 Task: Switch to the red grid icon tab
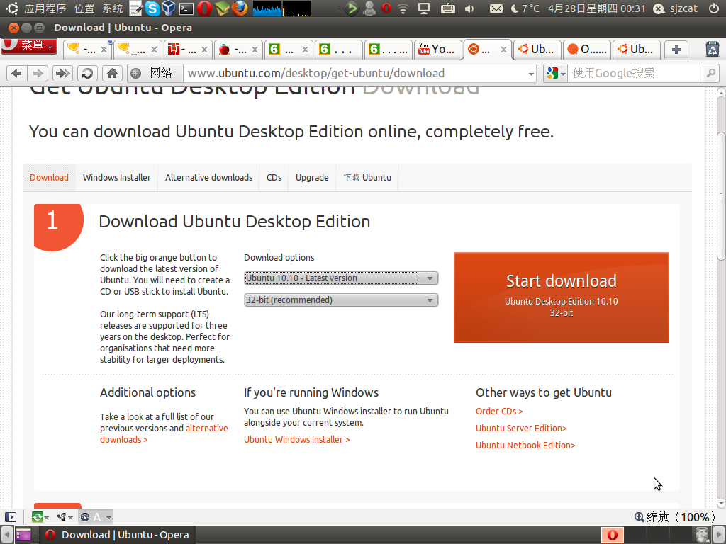coord(188,50)
